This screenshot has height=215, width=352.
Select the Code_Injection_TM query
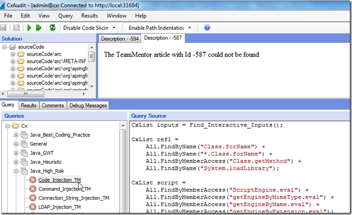(x=60, y=180)
